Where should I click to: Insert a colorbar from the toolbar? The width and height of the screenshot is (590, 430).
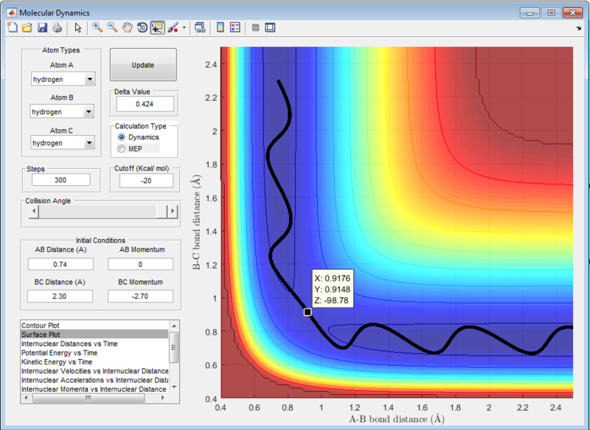tap(220, 28)
